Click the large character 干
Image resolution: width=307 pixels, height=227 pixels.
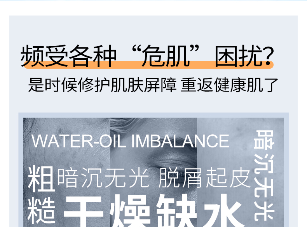(x=84, y=211)
